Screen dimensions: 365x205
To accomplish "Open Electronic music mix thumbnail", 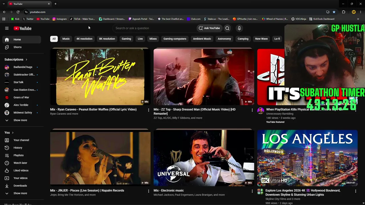I will tap(204, 158).
